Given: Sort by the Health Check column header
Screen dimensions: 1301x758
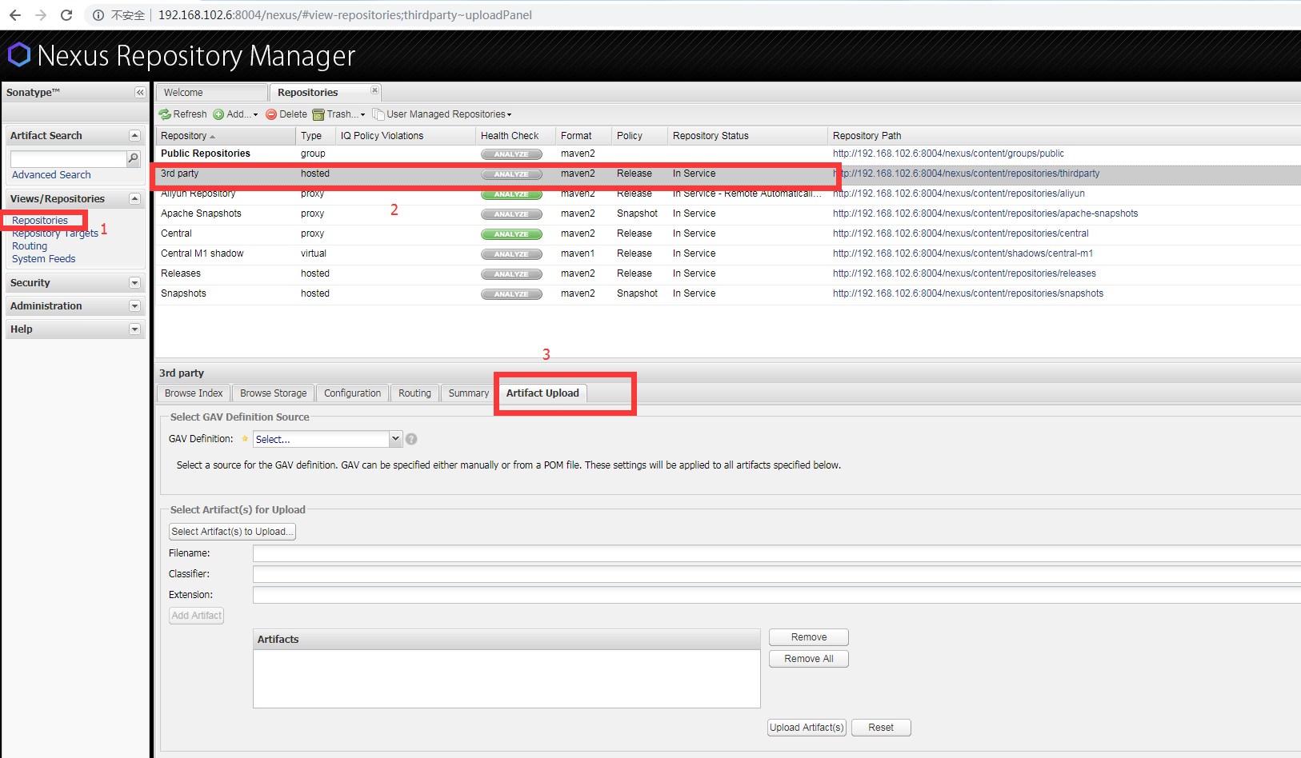Looking at the screenshot, I should [x=515, y=136].
